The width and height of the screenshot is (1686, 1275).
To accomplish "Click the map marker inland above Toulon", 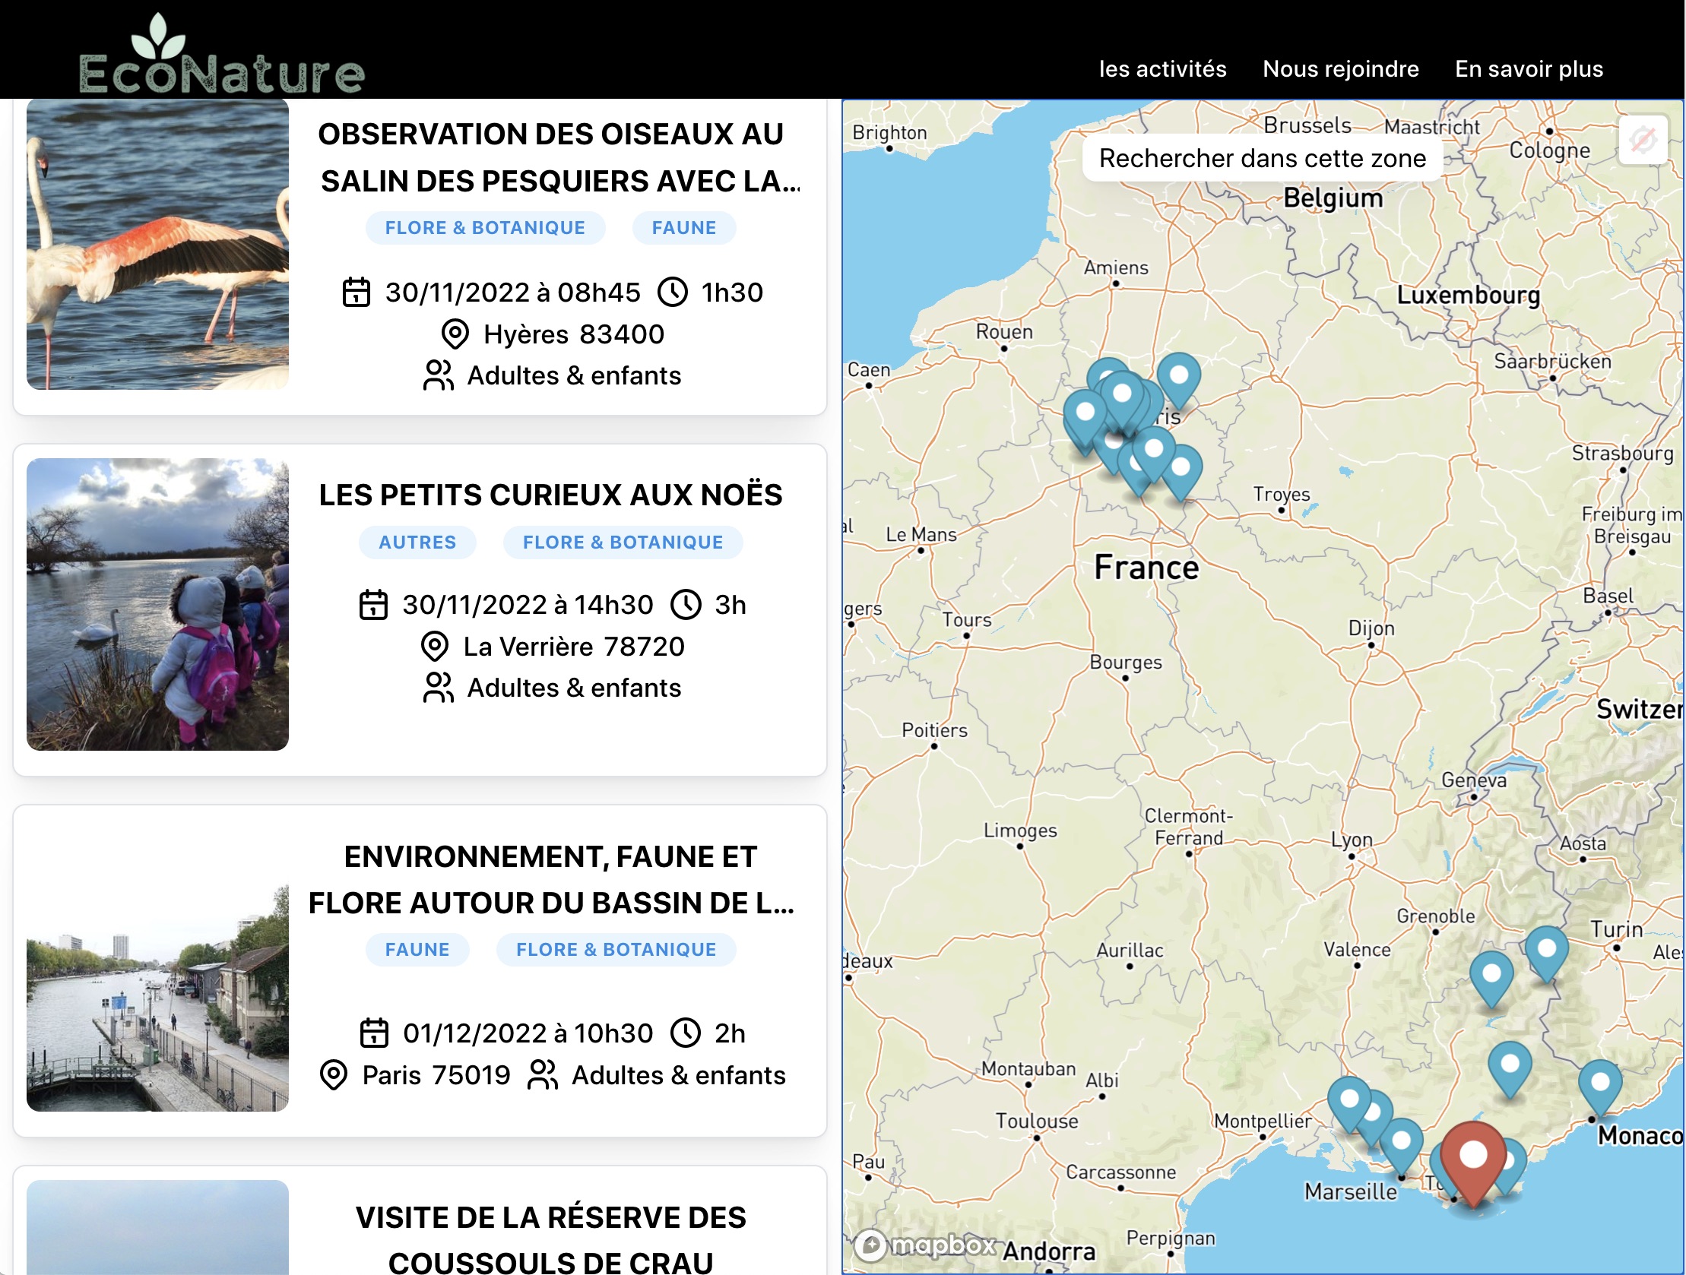I will tap(1510, 1070).
